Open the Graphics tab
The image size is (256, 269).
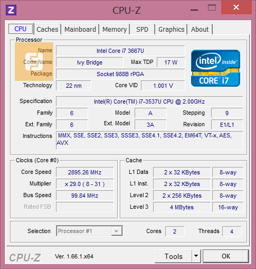(171, 29)
